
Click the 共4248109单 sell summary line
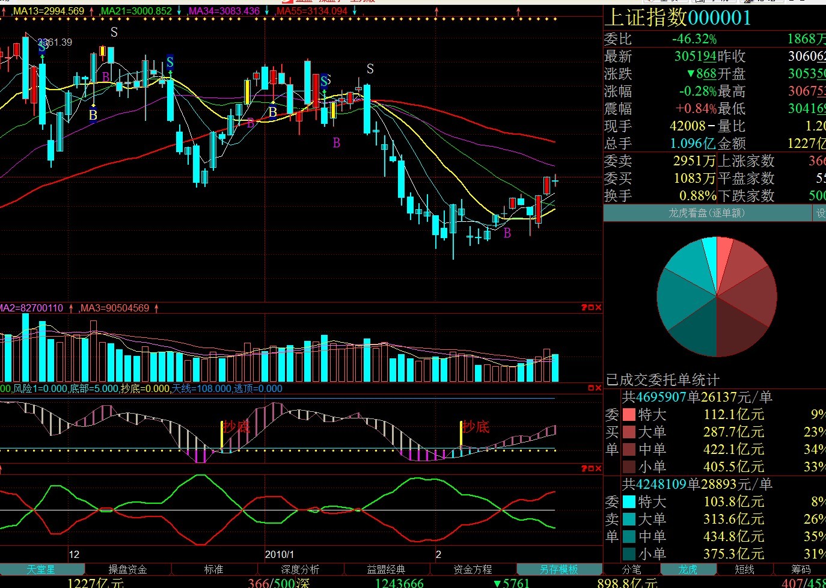(697, 485)
